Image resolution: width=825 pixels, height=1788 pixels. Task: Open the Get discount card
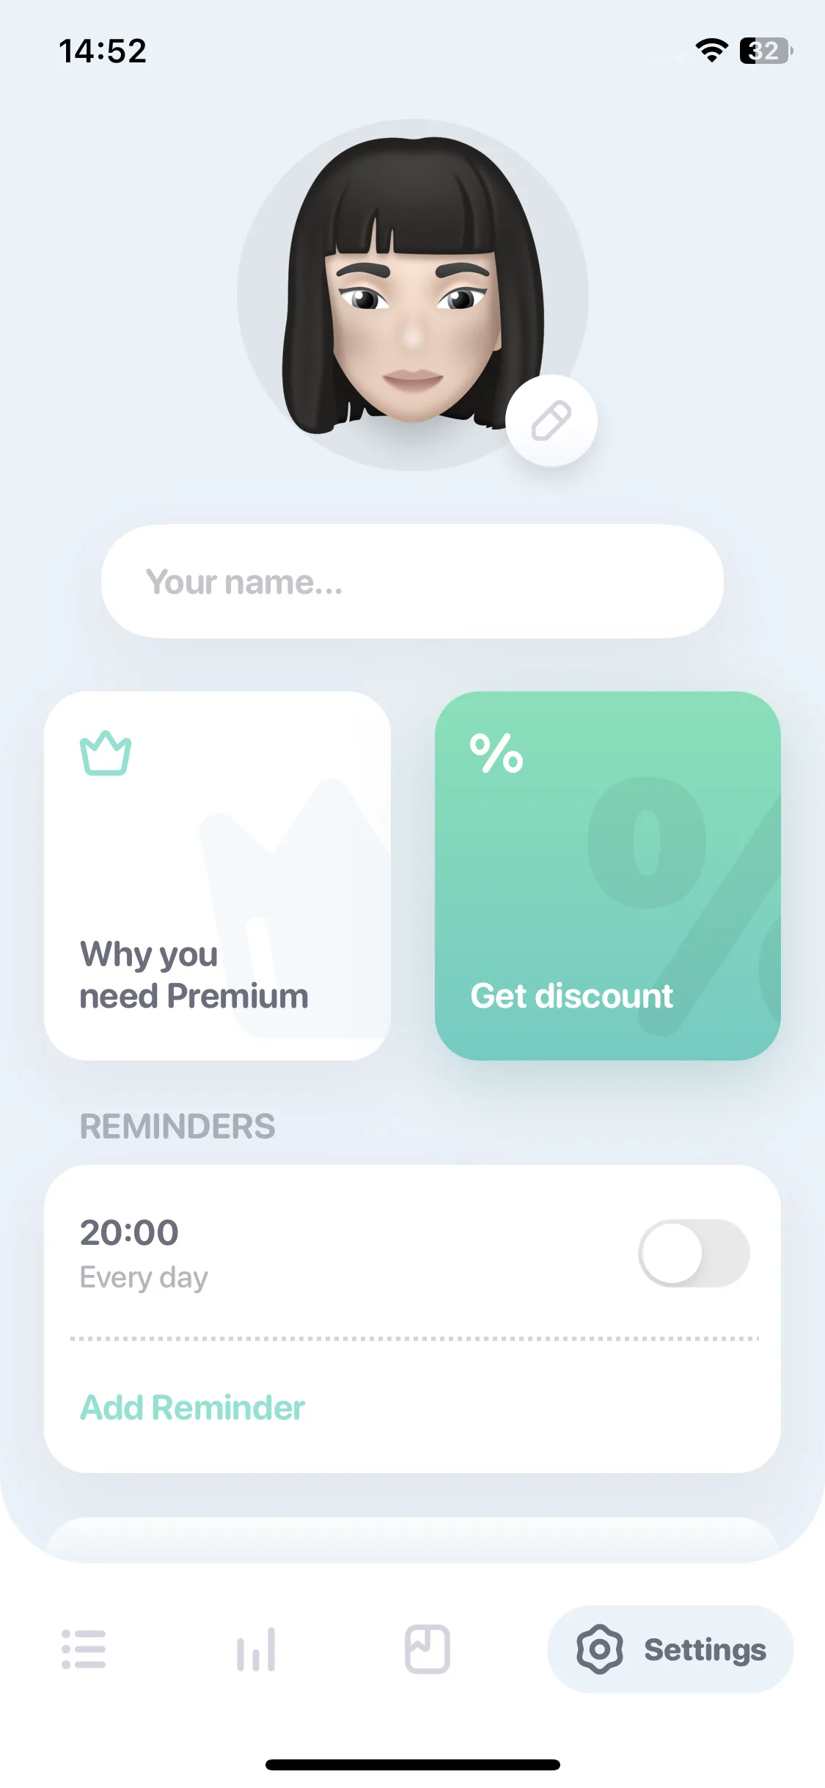click(608, 876)
